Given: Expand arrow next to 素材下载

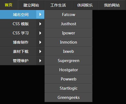Looking at the screenshot, I should point(40,51).
